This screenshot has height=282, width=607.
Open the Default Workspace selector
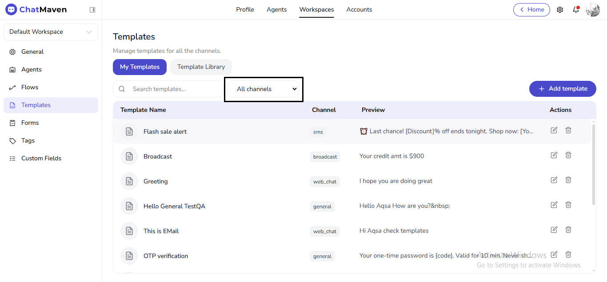(x=51, y=32)
